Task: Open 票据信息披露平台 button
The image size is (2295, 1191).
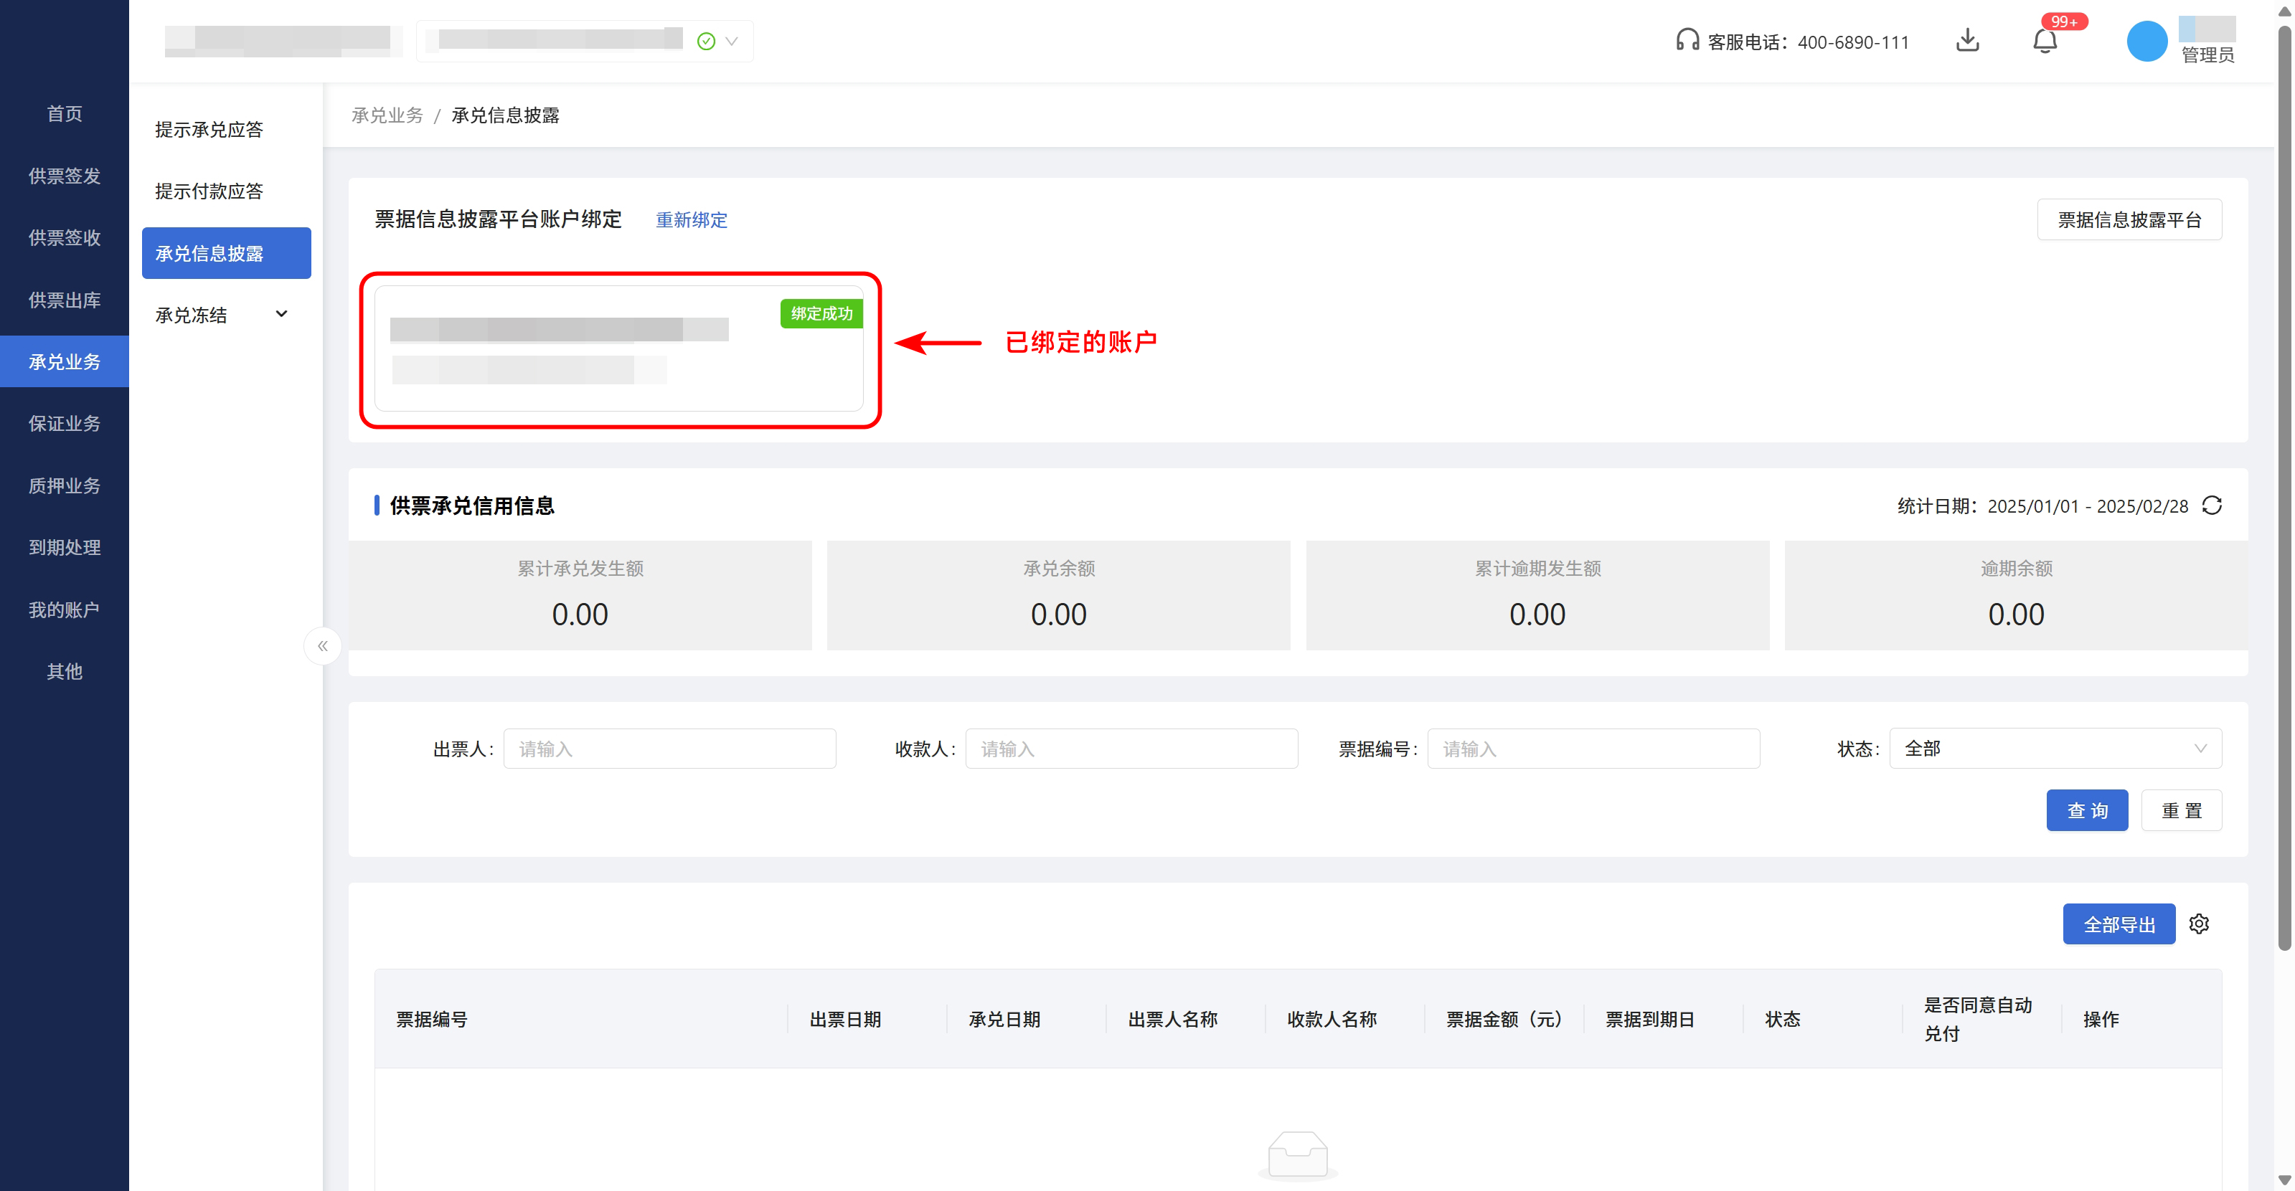Action: (2129, 220)
